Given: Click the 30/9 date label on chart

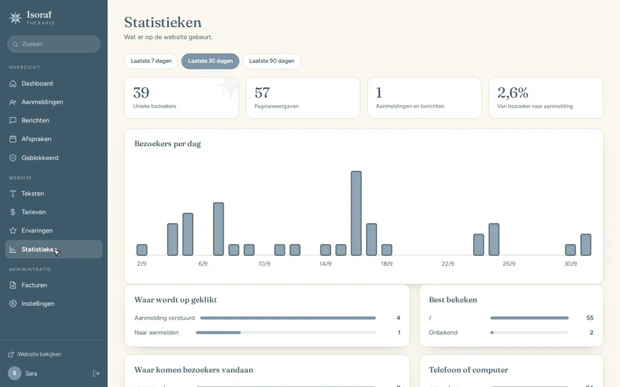Looking at the screenshot, I should point(571,264).
